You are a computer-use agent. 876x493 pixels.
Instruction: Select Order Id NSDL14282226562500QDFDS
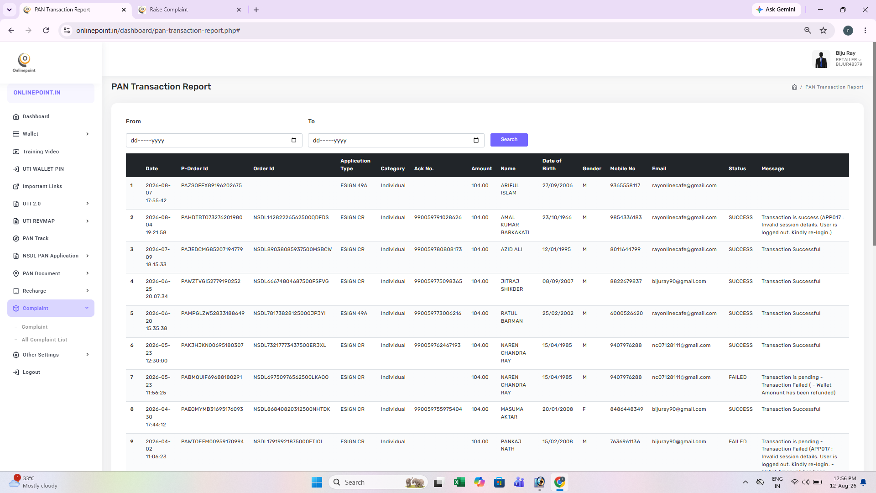pyautogui.click(x=291, y=217)
